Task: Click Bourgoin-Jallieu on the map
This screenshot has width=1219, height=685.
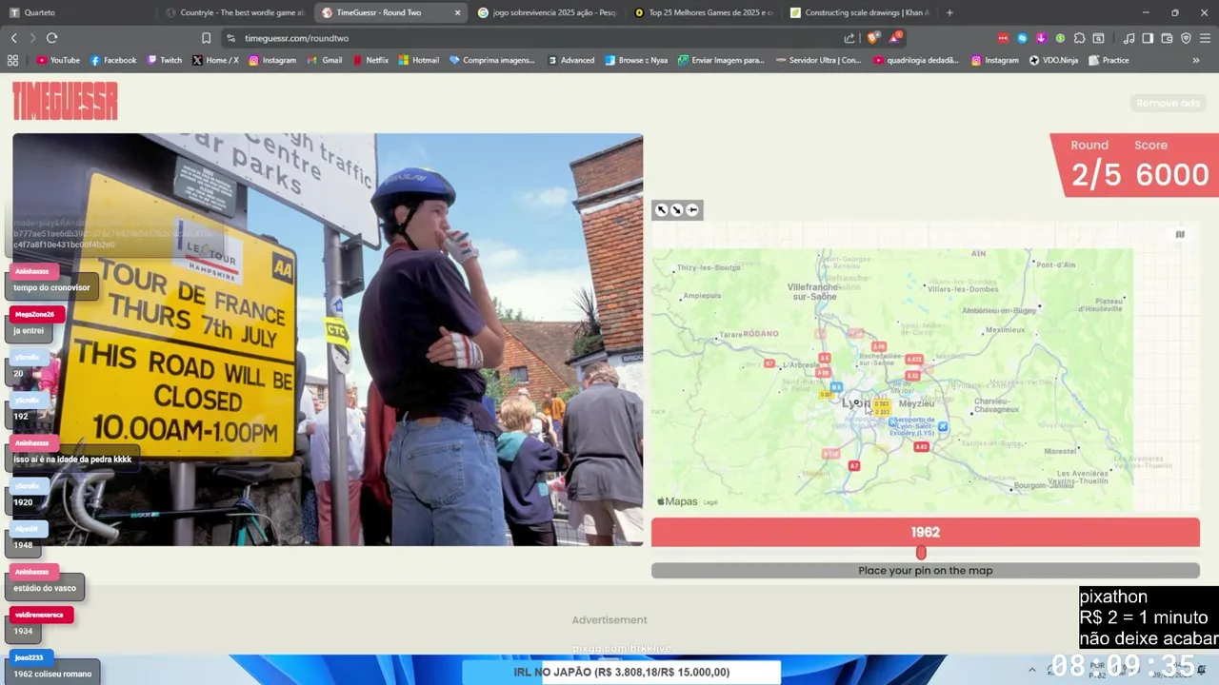Action: (x=1044, y=485)
